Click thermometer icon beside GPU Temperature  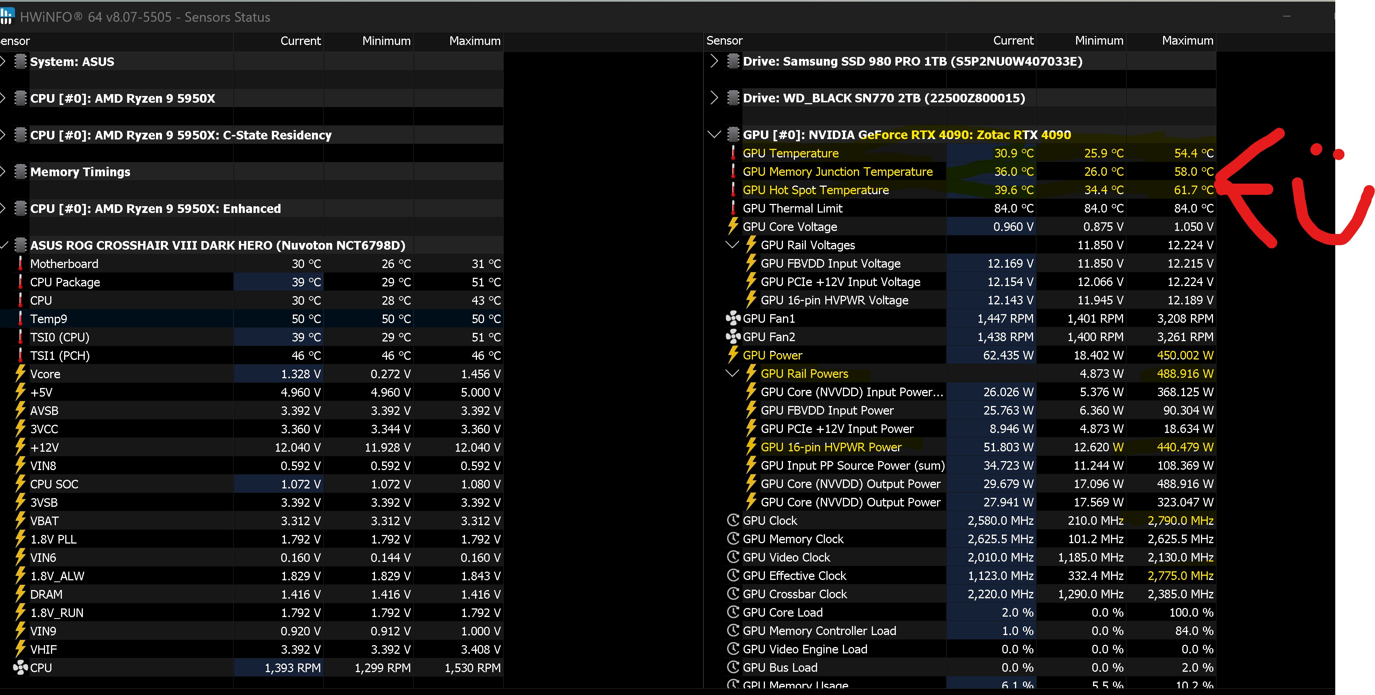coord(733,153)
